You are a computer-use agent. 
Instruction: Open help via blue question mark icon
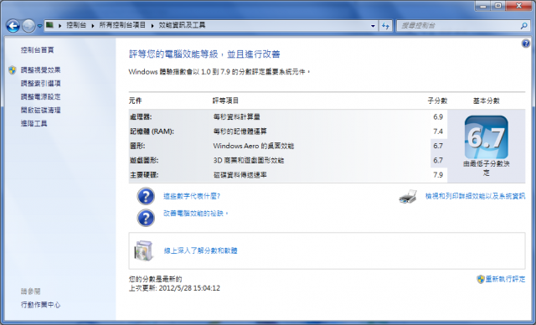[x=525, y=44]
